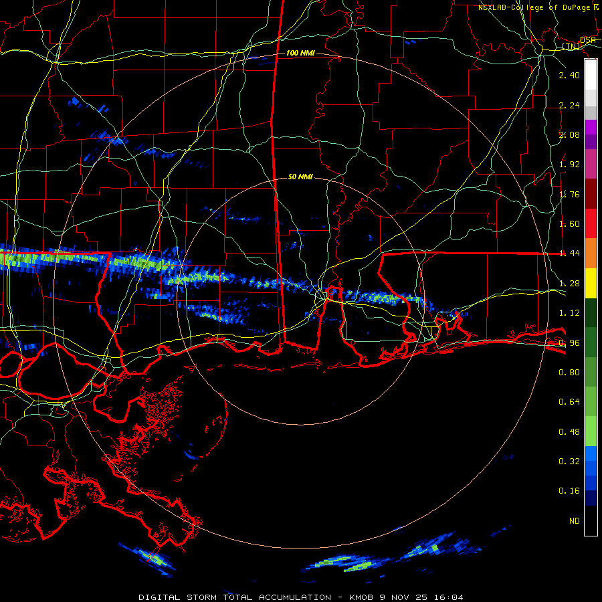Screen dimensions: 602x602
Task: Click the '1.92' legend value
Action: 569,165
